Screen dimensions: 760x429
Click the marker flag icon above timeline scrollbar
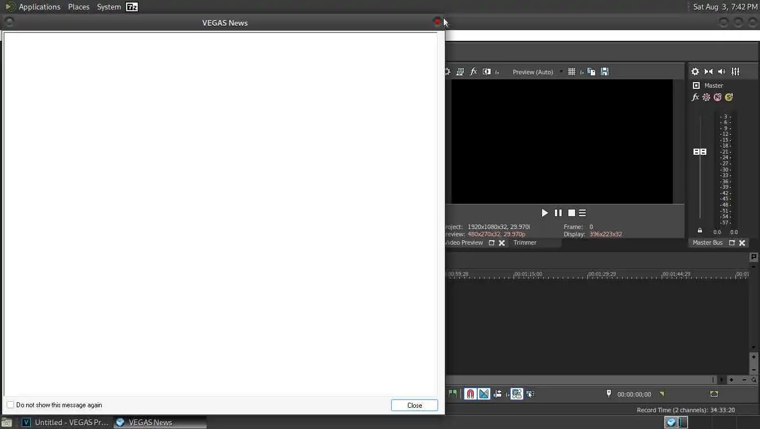[753, 257]
